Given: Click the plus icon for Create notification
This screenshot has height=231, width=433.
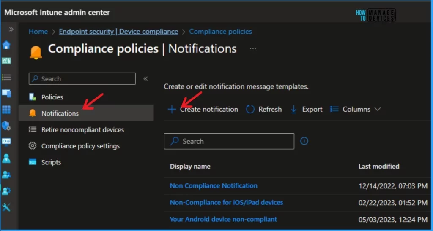Looking at the screenshot, I should coord(172,109).
